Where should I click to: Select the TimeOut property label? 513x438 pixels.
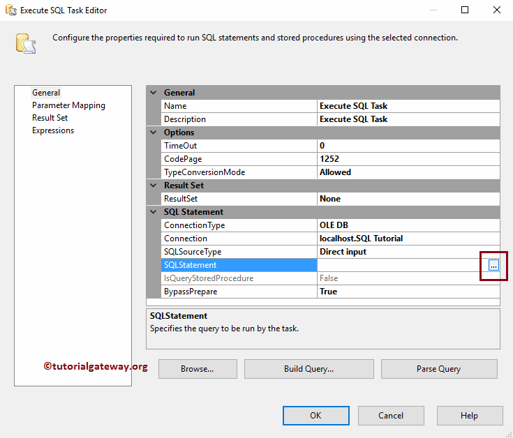pyautogui.click(x=239, y=146)
